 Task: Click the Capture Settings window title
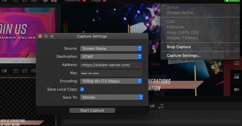tap(92, 36)
